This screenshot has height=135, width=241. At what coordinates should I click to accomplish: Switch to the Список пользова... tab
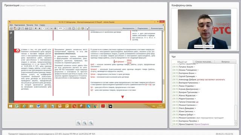(204, 61)
